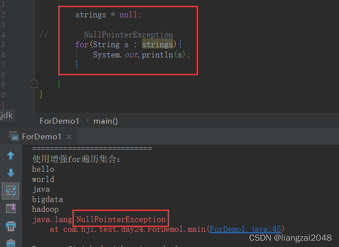Viewport: 339px width, 247px height.
Task: Open ForDemo1.java:45 stack trace link
Action: (246, 229)
